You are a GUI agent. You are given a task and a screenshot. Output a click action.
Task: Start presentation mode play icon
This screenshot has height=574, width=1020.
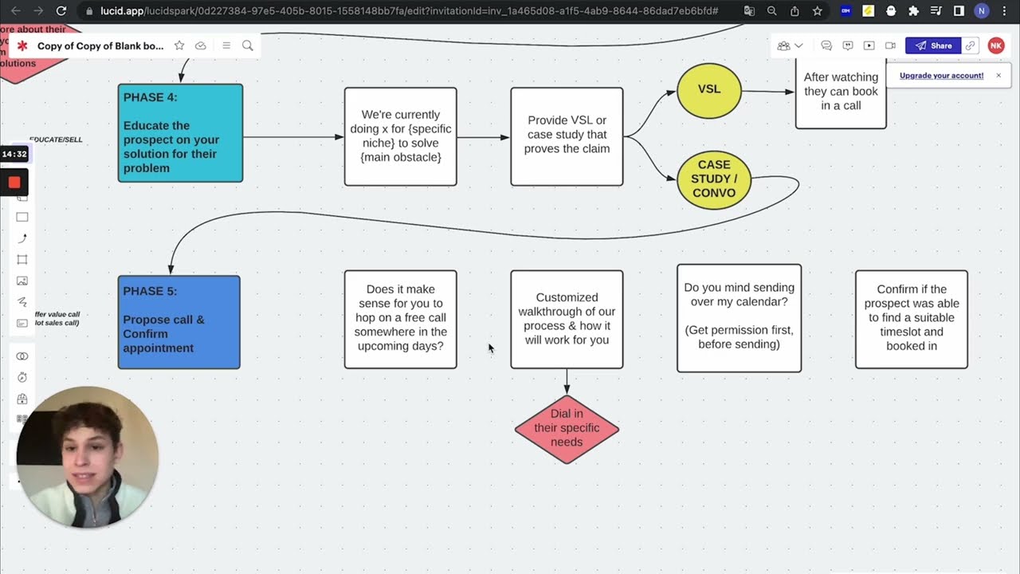click(869, 45)
